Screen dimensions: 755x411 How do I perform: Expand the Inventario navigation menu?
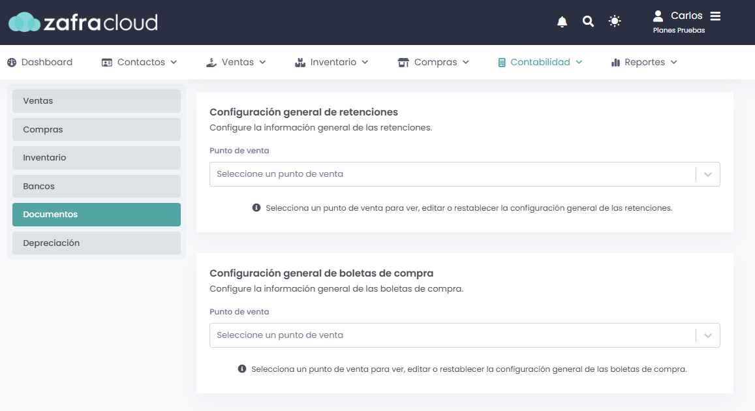[x=332, y=63]
